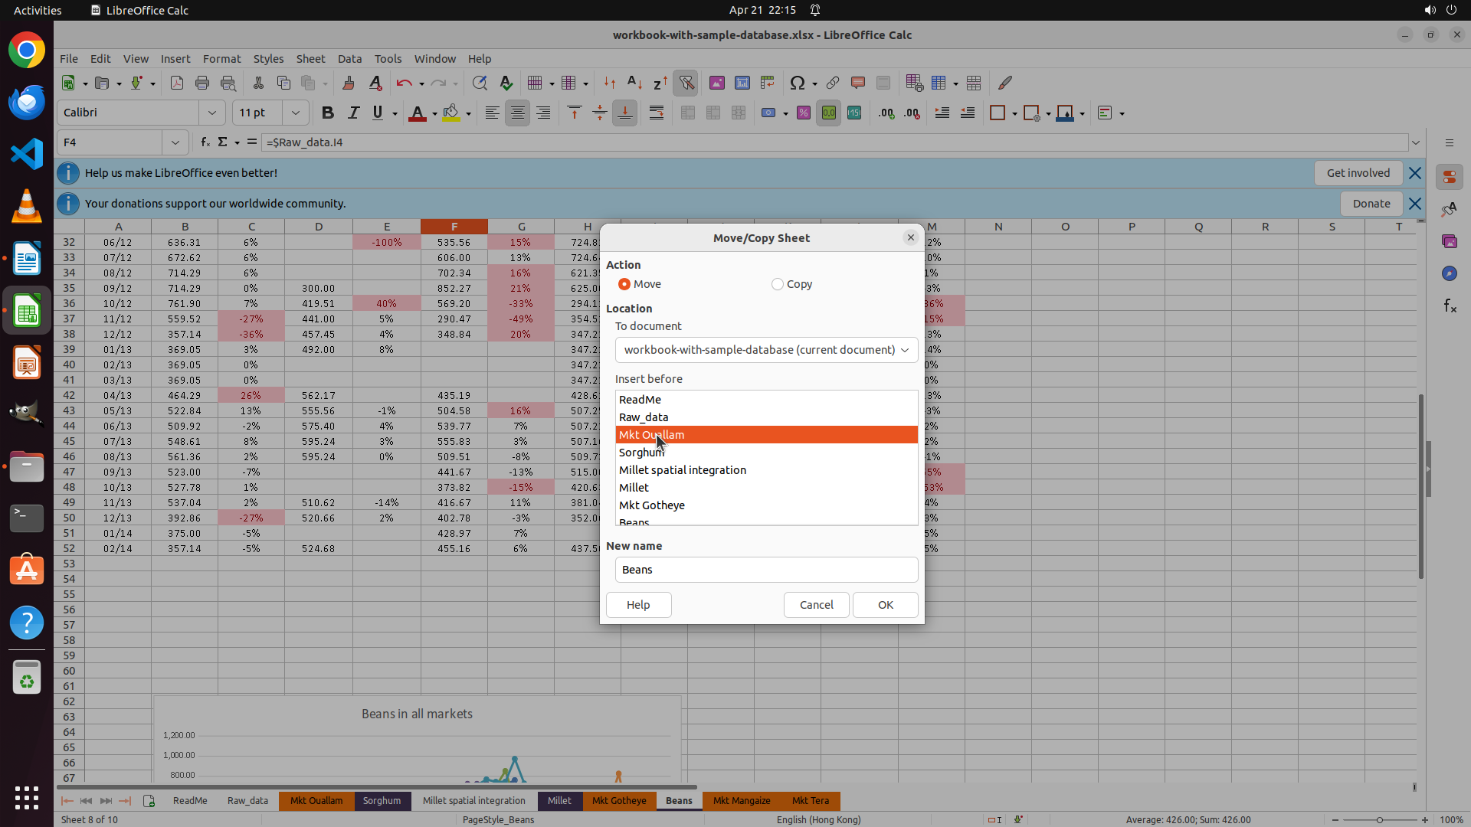Image resolution: width=1471 pixels, height=827 pixels.
Task: Click the Center Horizontally alignment icon
Action: point(518,113)
